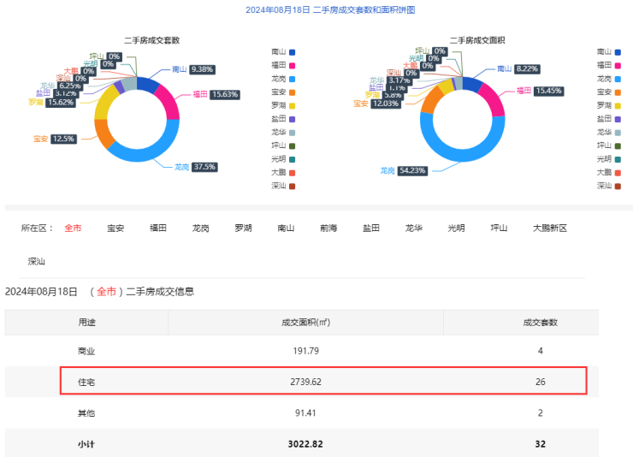Open the 大鹏新区 district tab
The height and width of the screenshot is (457, 633).
[550, 228]
